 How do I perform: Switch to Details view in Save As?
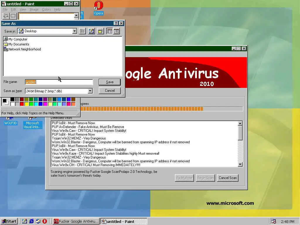click(116, 31)
